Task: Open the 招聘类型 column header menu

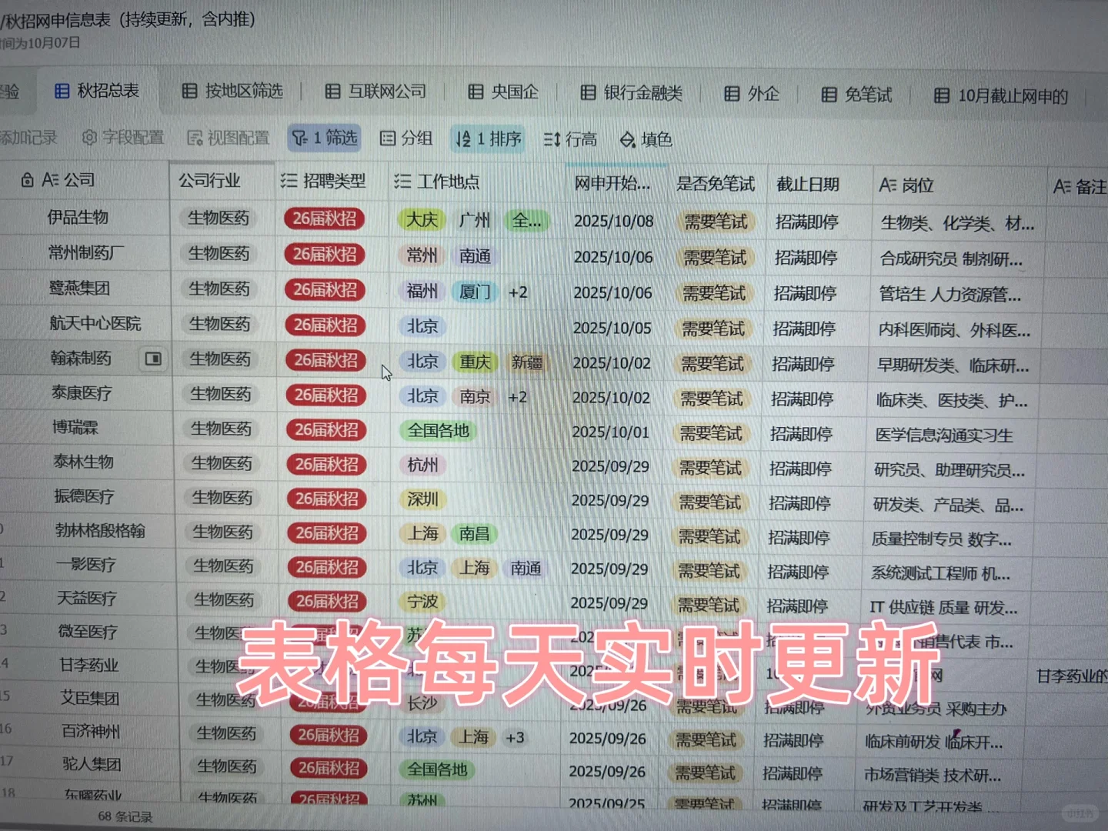Action: pos(323,181)
